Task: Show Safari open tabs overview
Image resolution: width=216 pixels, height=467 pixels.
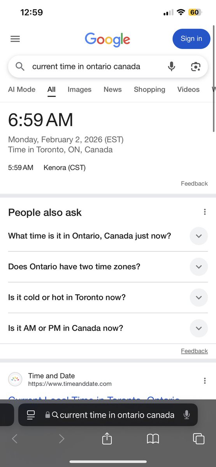Action: coord(198,439)
